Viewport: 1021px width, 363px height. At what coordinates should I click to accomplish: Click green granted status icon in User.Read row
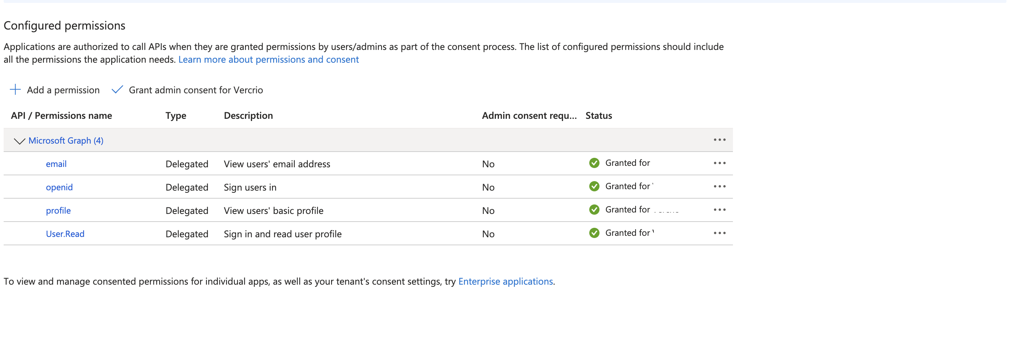click(x=594, y=233)
